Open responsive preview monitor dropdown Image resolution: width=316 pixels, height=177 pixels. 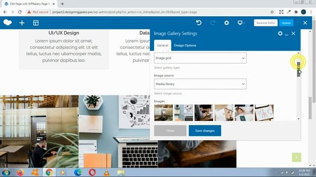click(241, 23)
